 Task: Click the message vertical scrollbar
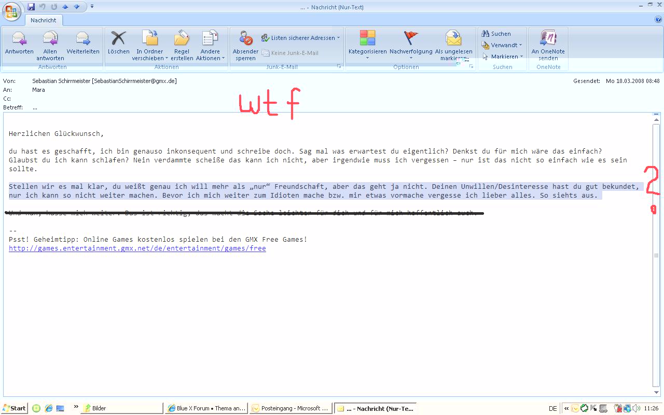coord(656,254)
